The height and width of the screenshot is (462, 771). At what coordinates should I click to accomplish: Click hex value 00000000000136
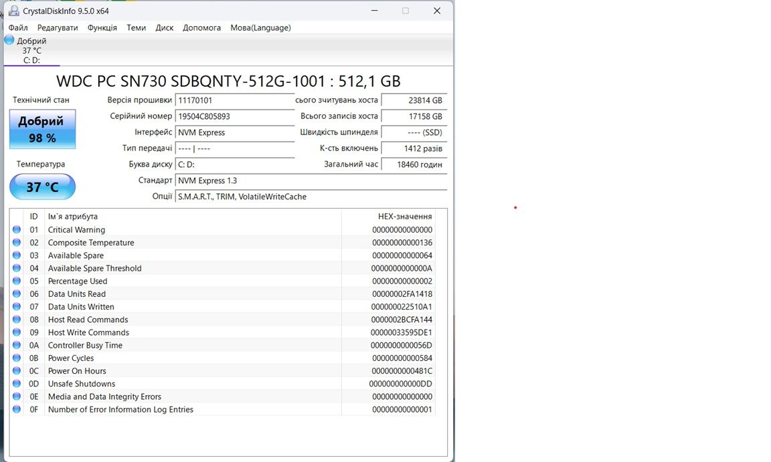coord(402,243)
